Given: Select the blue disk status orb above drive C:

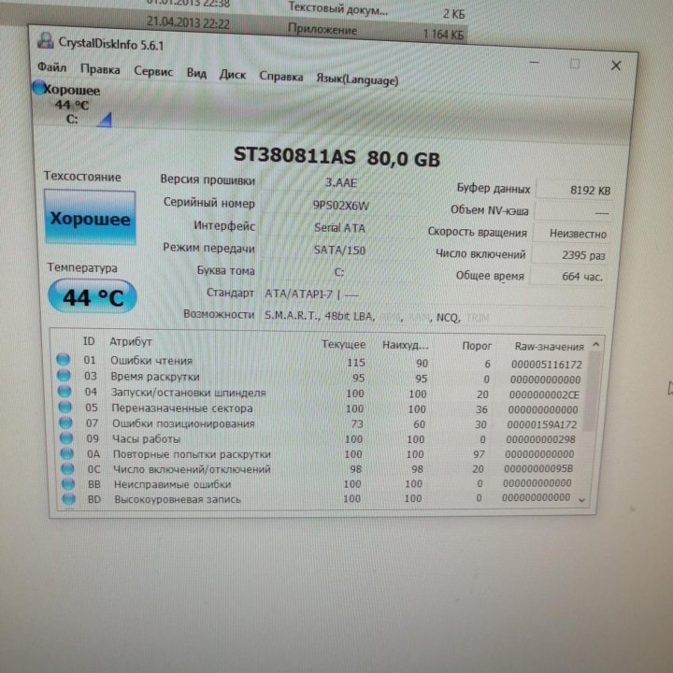Looking at the screenshot, I should tap(38, 89).
